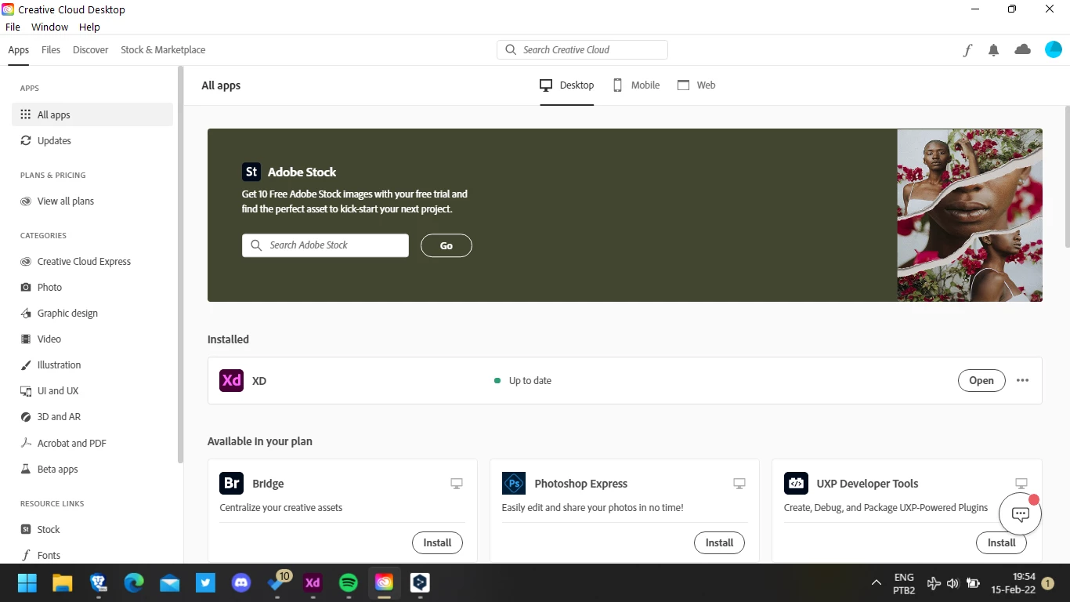Viewport: 1070px width, 602px height.
Task: Open the account profile avatar
Action: click(1054, 49)
